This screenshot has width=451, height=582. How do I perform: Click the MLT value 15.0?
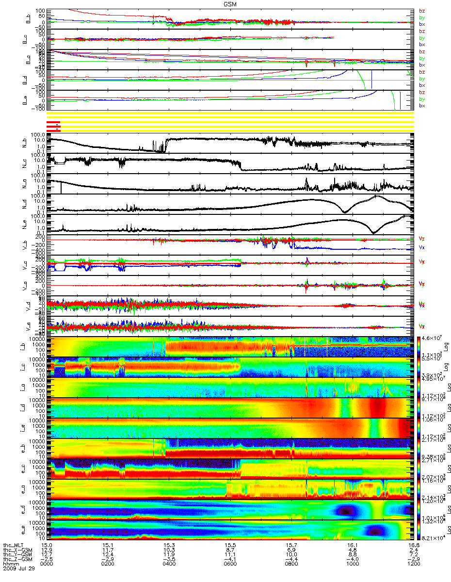click(47, 545)
